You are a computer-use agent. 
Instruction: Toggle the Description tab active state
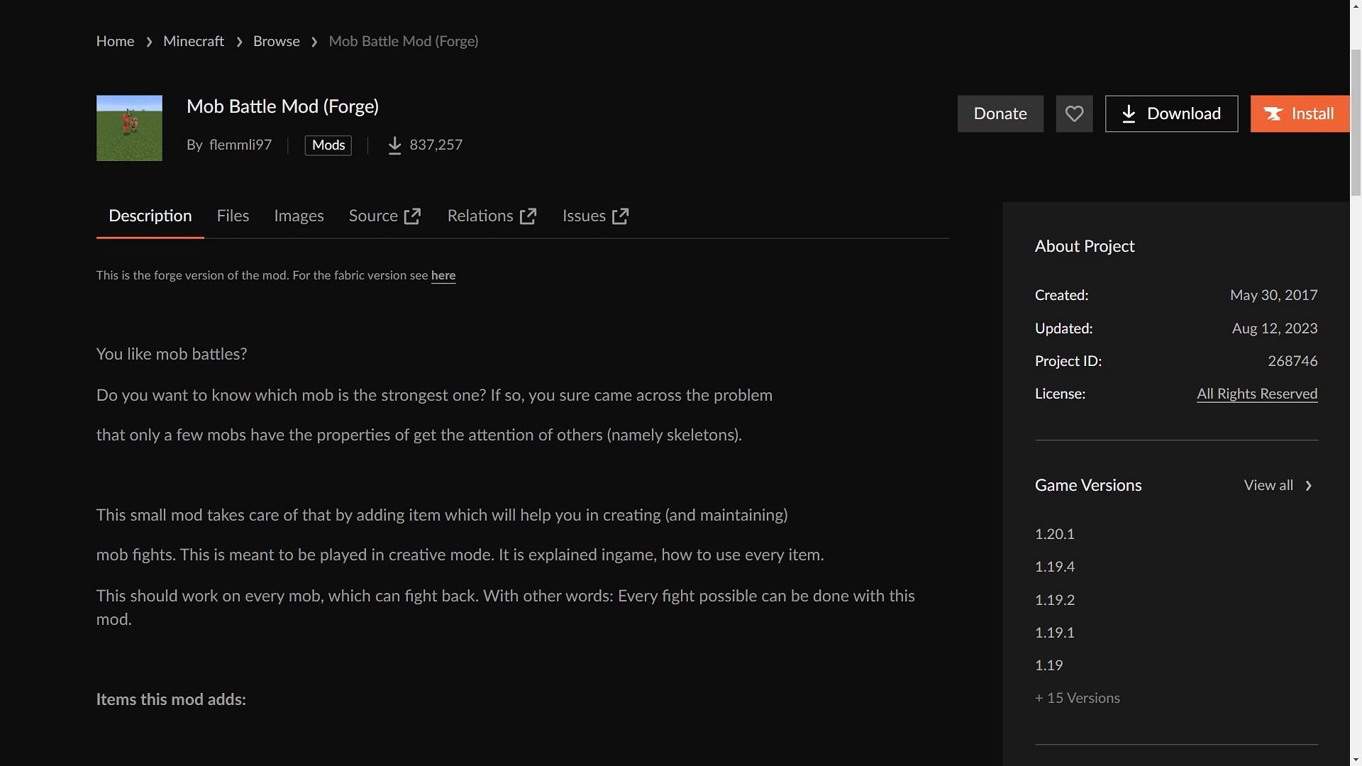[150, 215]
